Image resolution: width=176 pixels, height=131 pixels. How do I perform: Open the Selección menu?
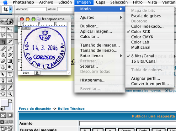(x=119, y=2)
